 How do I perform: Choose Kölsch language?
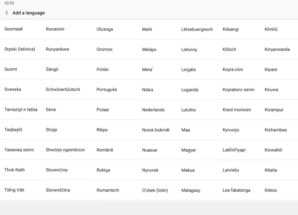point(229,49)
